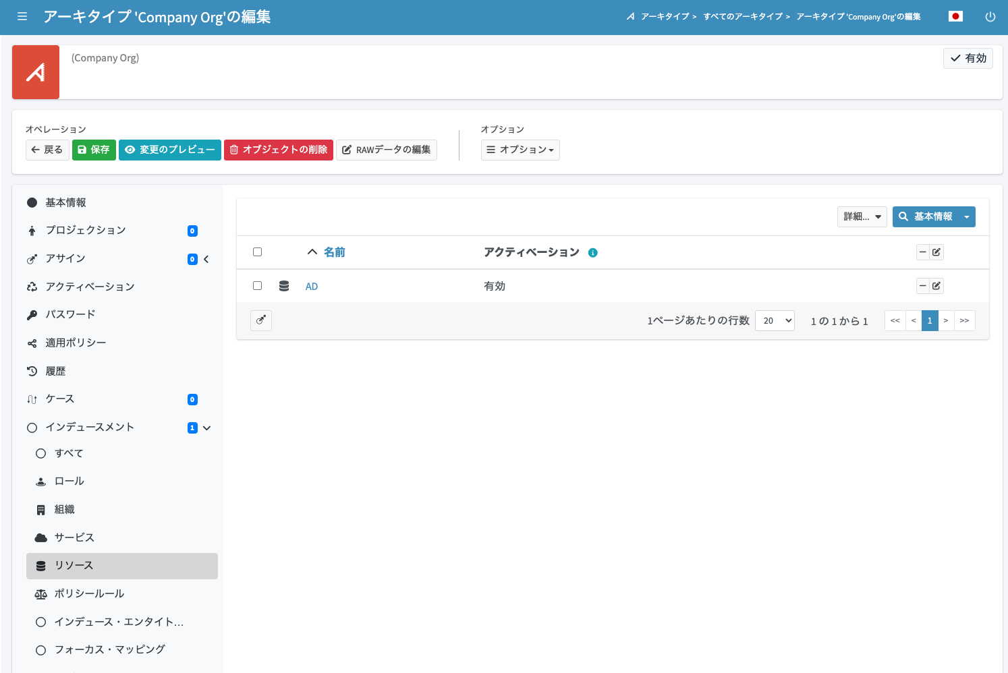Viewport: 1008px width, 673px height.
Task: Click the Japan flag language selector
Action: point(955,16)
